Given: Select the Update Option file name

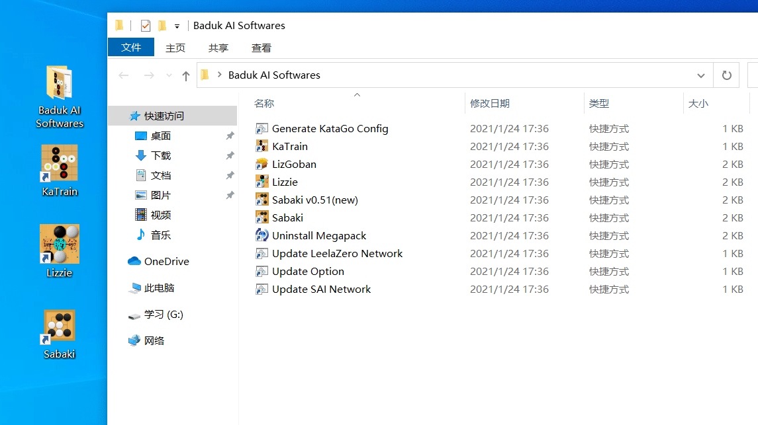Looking at the screenshot, I should coord(308,272).
